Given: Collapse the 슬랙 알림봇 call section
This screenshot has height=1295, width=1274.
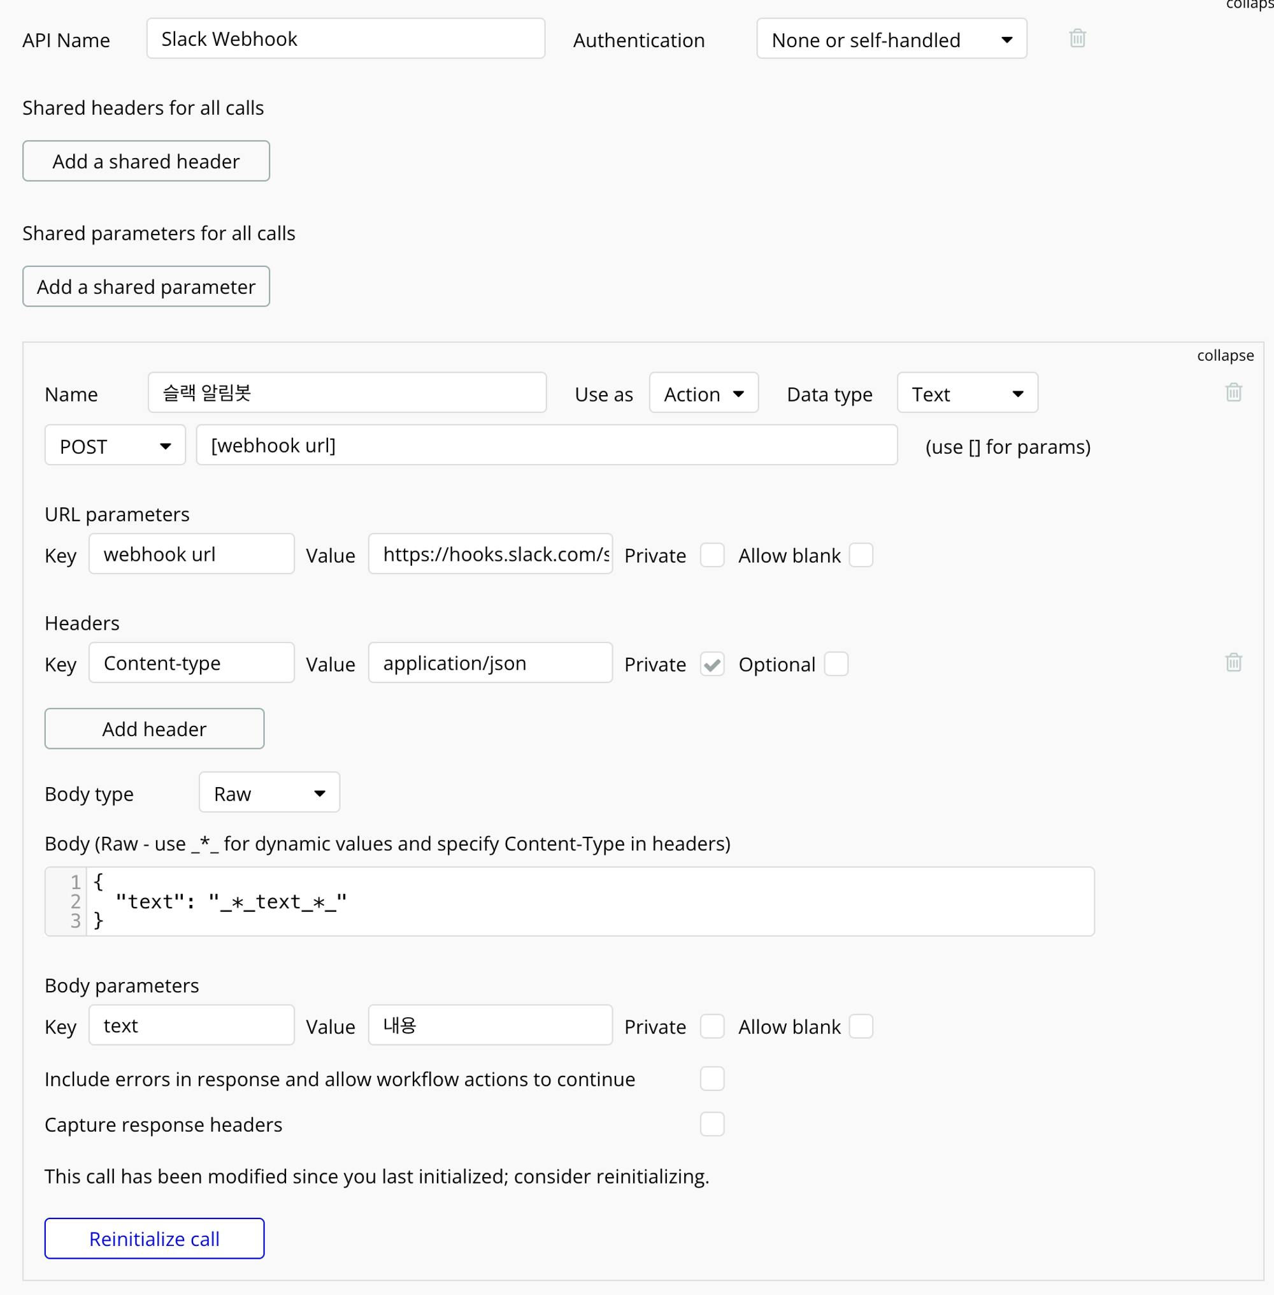Looking at the screenshot, I should pyautogui.click(x=1224, y=356).
